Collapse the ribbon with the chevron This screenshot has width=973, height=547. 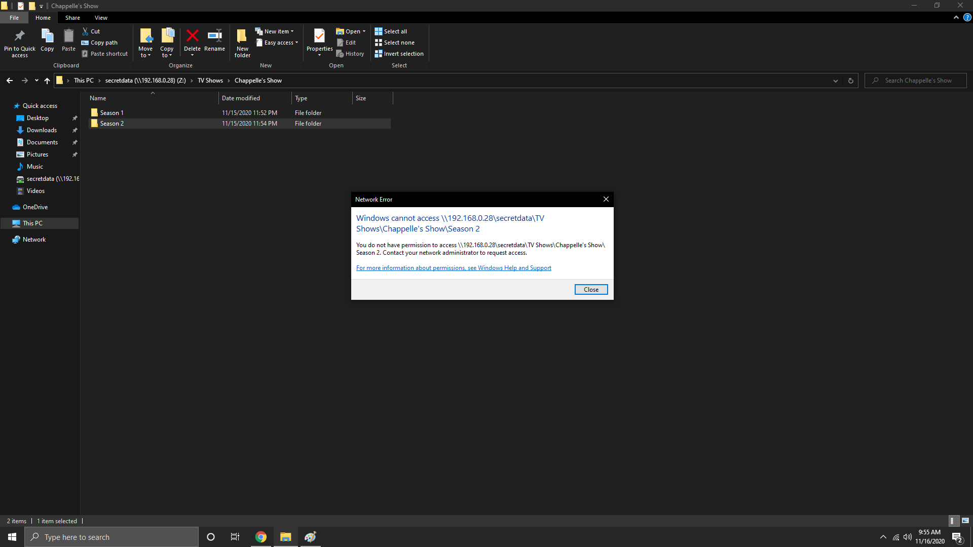pyautogui.click(x=956, y=17)
